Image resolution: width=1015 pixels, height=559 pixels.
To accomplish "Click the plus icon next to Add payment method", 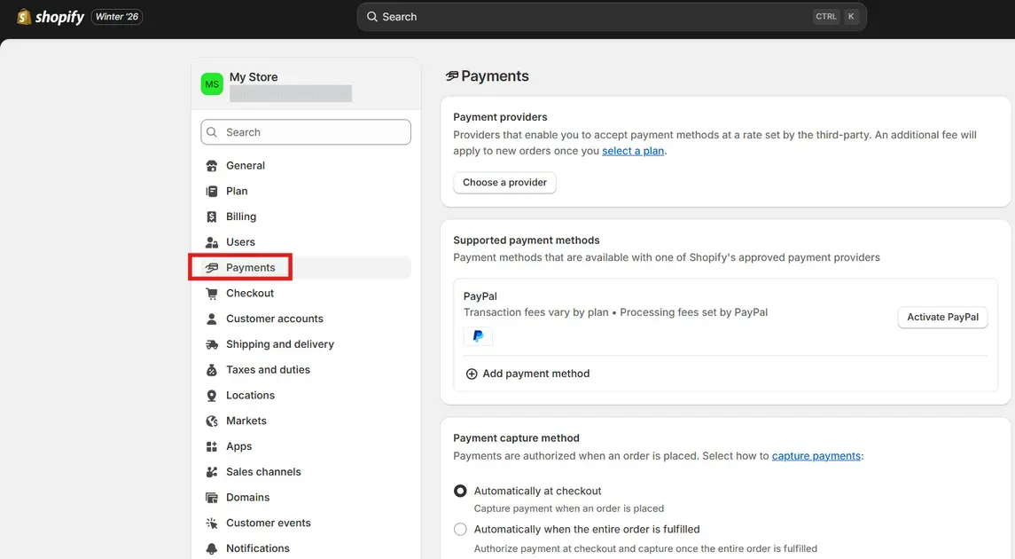I will coord(472,374).
